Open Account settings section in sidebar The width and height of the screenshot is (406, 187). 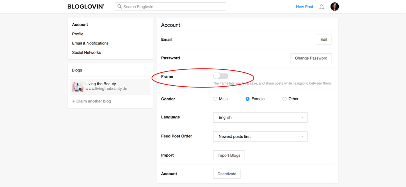click(80, 25)
